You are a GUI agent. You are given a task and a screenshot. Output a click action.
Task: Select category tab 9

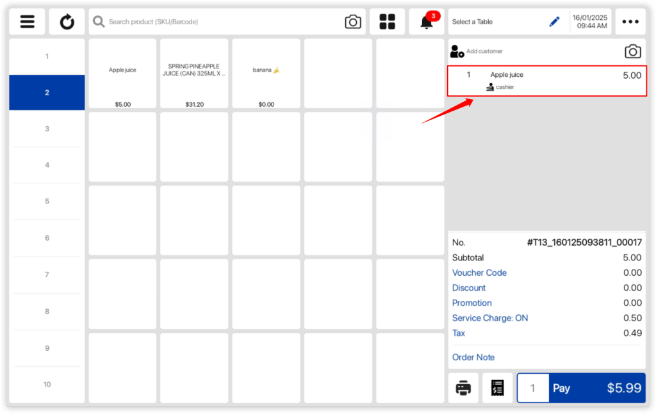47,348
